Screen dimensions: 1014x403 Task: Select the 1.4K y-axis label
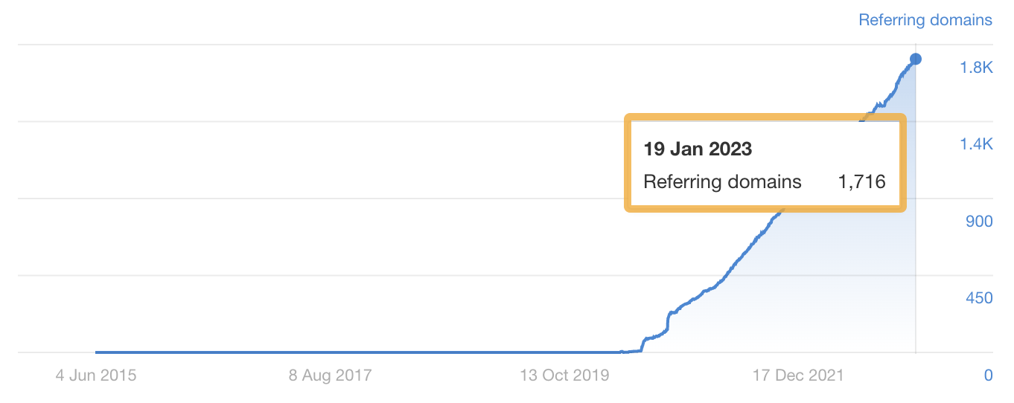point(976,144)
